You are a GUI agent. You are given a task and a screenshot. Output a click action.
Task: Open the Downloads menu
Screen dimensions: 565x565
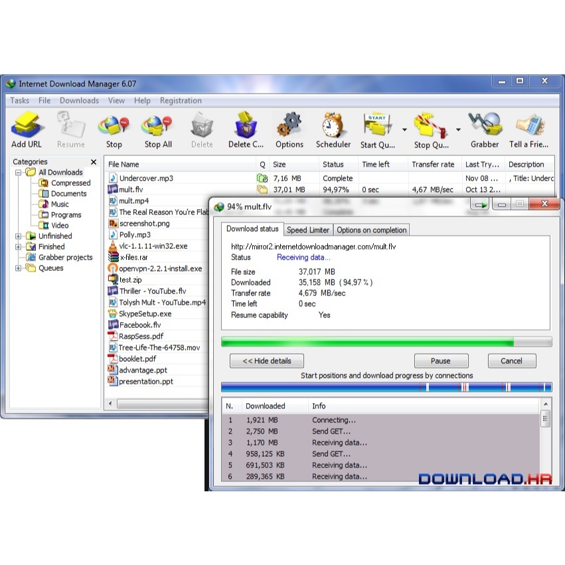79,101
